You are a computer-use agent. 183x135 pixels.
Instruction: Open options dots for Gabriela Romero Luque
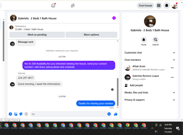coord(172,77)
